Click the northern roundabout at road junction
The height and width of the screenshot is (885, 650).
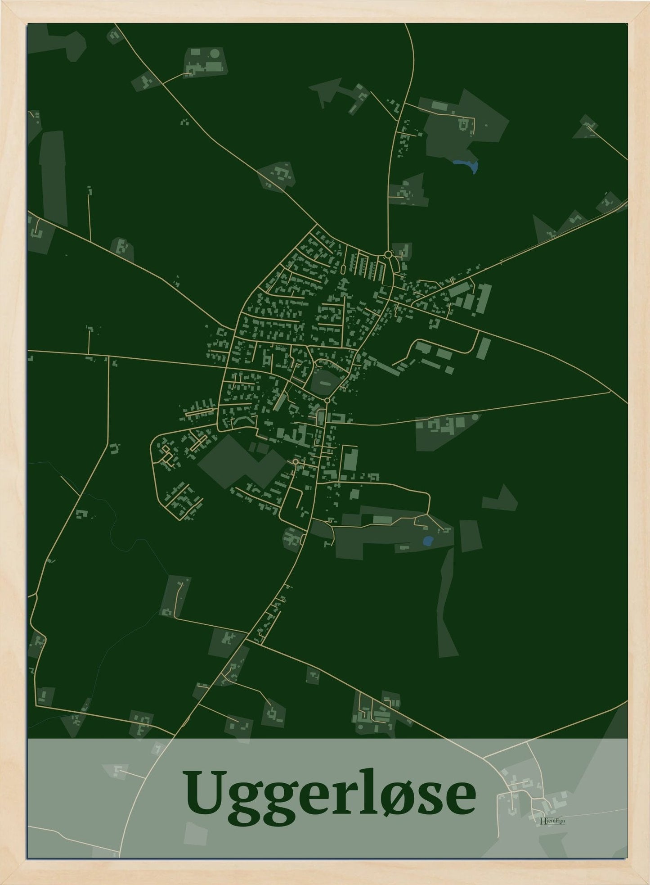click(388, 255)
